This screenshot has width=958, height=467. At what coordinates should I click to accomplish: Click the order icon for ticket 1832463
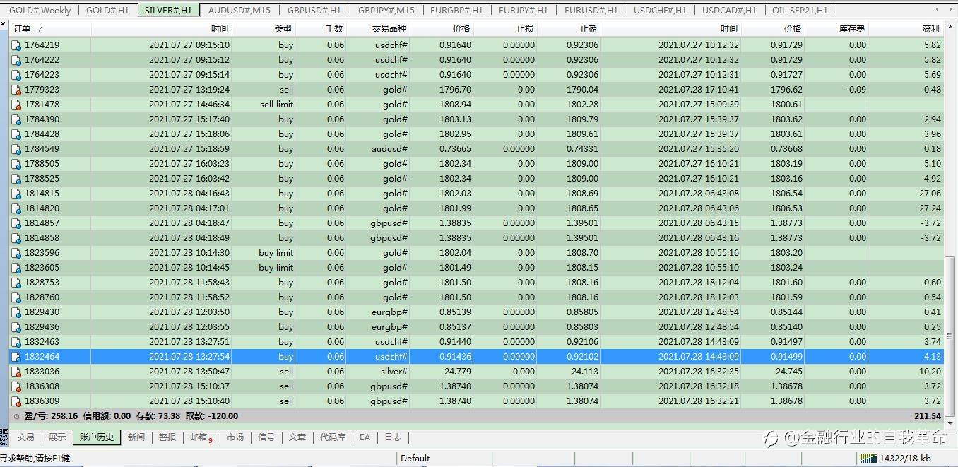16,342
